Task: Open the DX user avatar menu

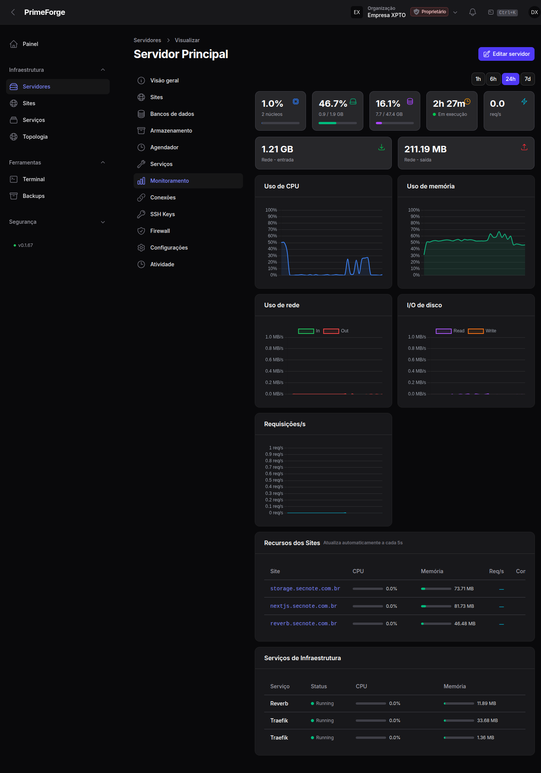Action: click(534, 12)
